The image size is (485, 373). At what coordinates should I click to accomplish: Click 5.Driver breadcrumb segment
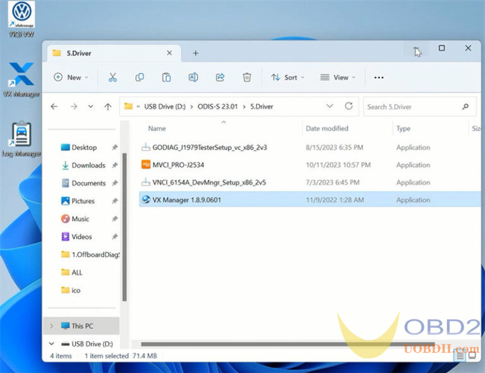(261, 106)
